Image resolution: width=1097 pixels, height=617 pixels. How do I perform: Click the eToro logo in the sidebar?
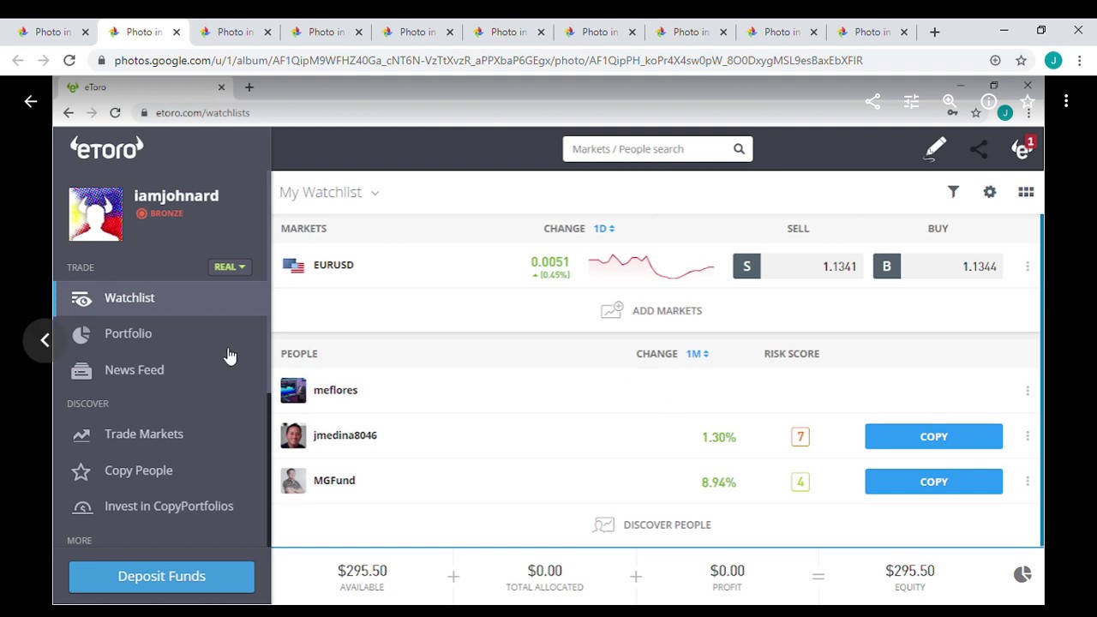[x=106, y=148]
